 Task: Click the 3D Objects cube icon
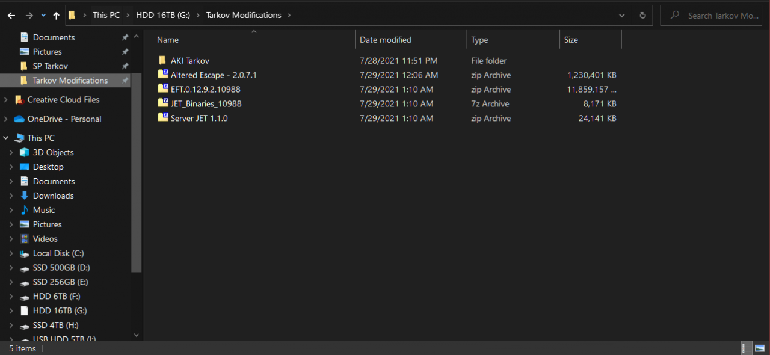tap(25, 152)
